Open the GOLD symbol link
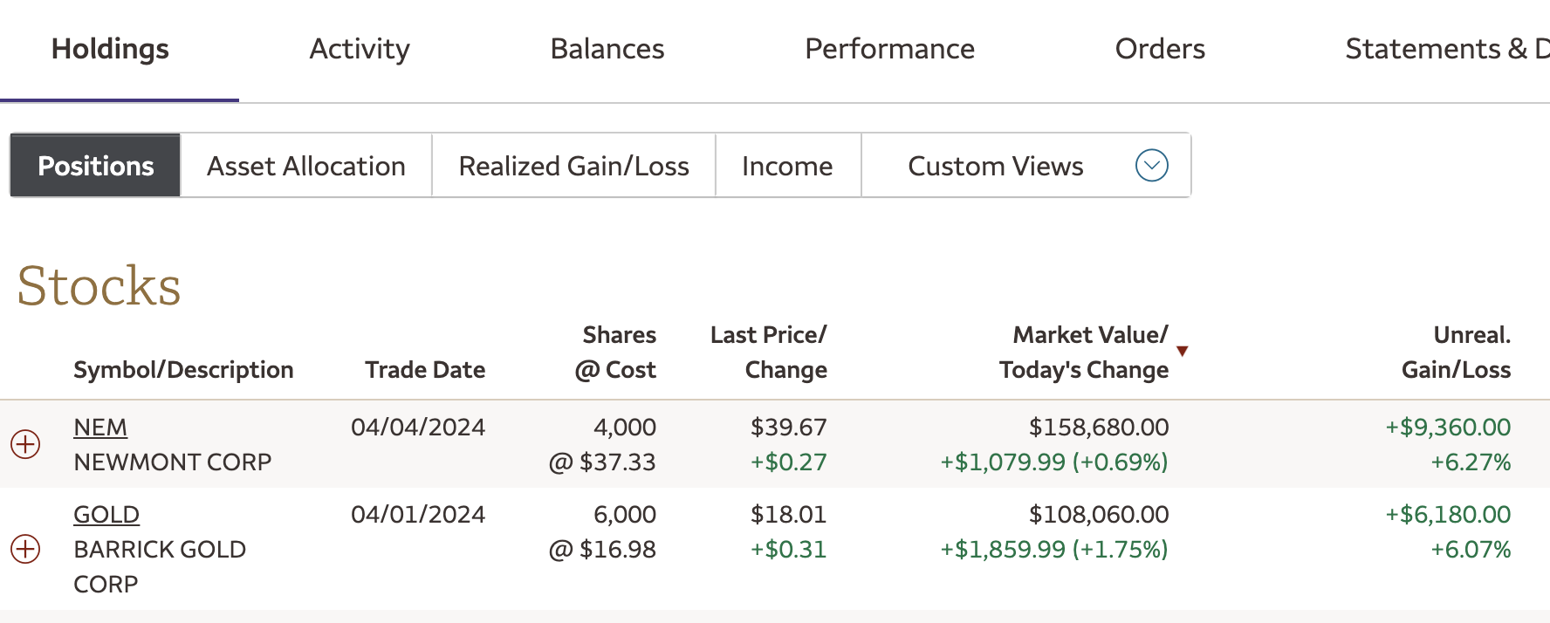 (x=106, y=515)
